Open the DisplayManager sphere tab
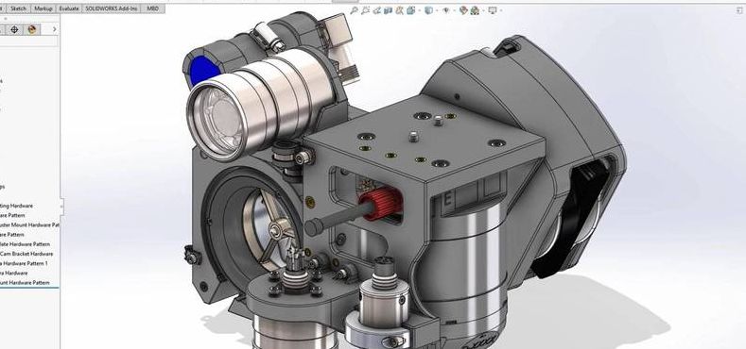The image size is (746, 349). [31, 29]
